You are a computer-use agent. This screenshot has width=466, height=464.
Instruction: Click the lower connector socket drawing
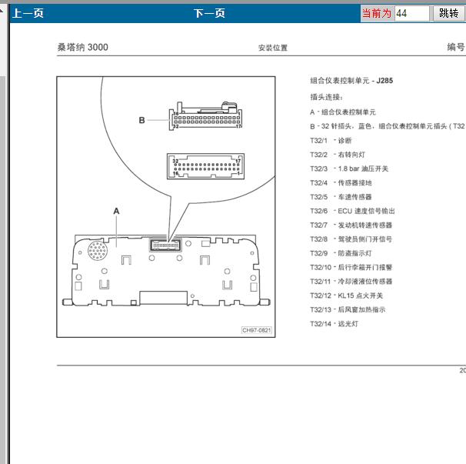(x=205, y=166)
